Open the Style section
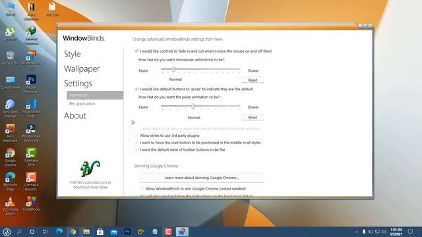This screenshot has width=422, height=237. coord(72,54)
